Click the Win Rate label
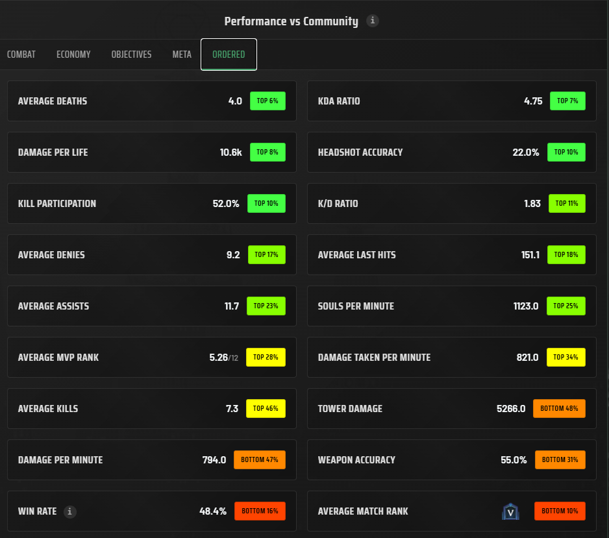609x538 pixels. point(37,511)
